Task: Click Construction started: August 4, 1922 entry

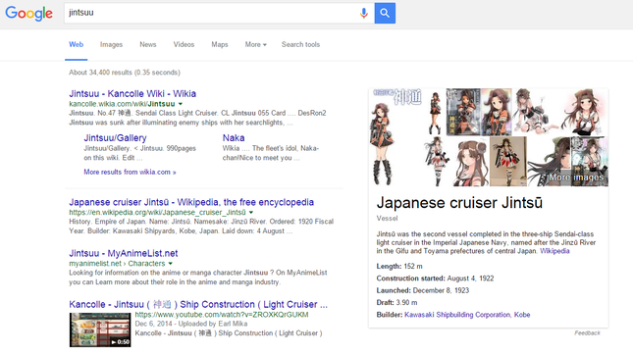Action: 435,279
